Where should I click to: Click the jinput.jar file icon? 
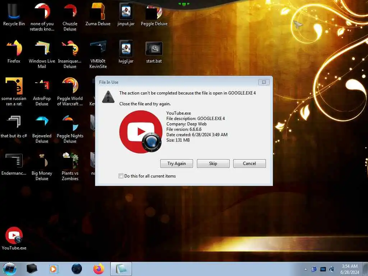coord(126,14)
